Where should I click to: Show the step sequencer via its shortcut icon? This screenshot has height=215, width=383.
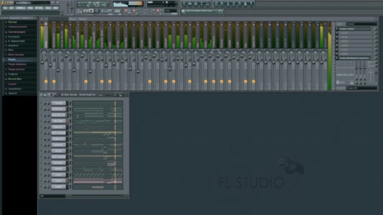190,4
